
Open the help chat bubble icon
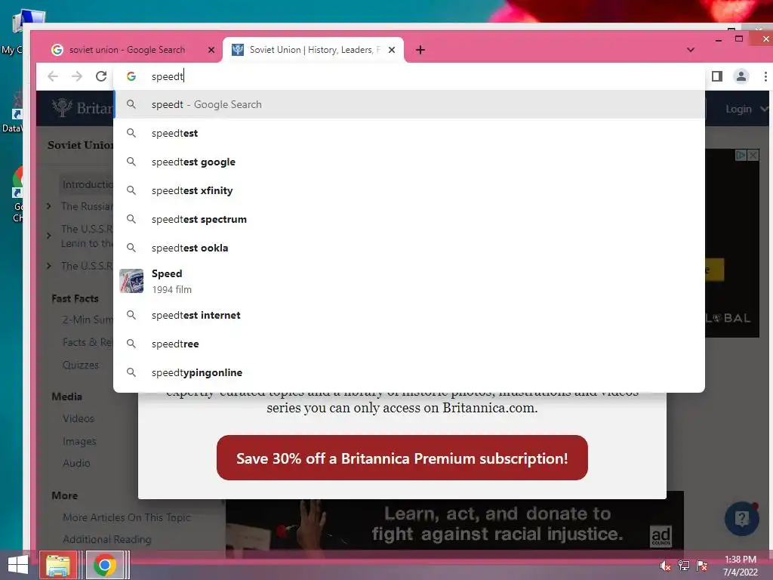(x=742, y=518)
